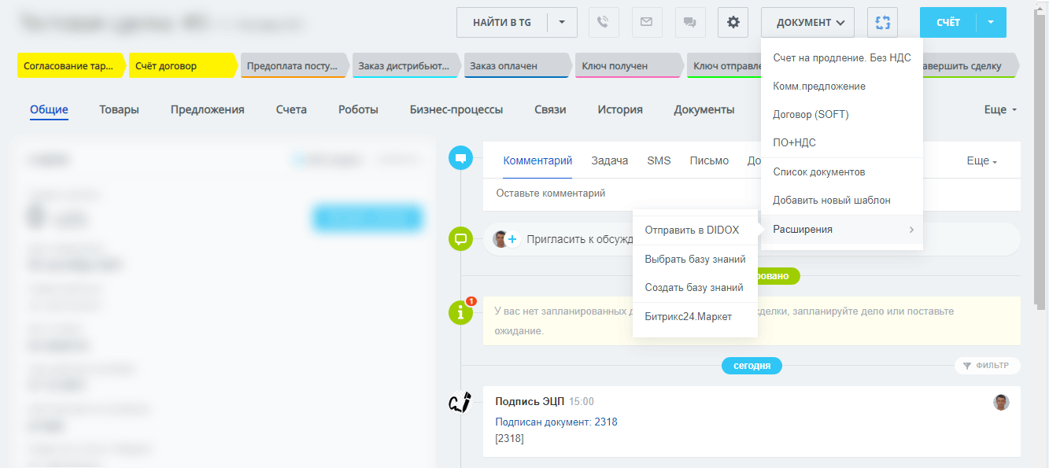
Task: Open the Счета tab
Action: [x=291, y=109]
